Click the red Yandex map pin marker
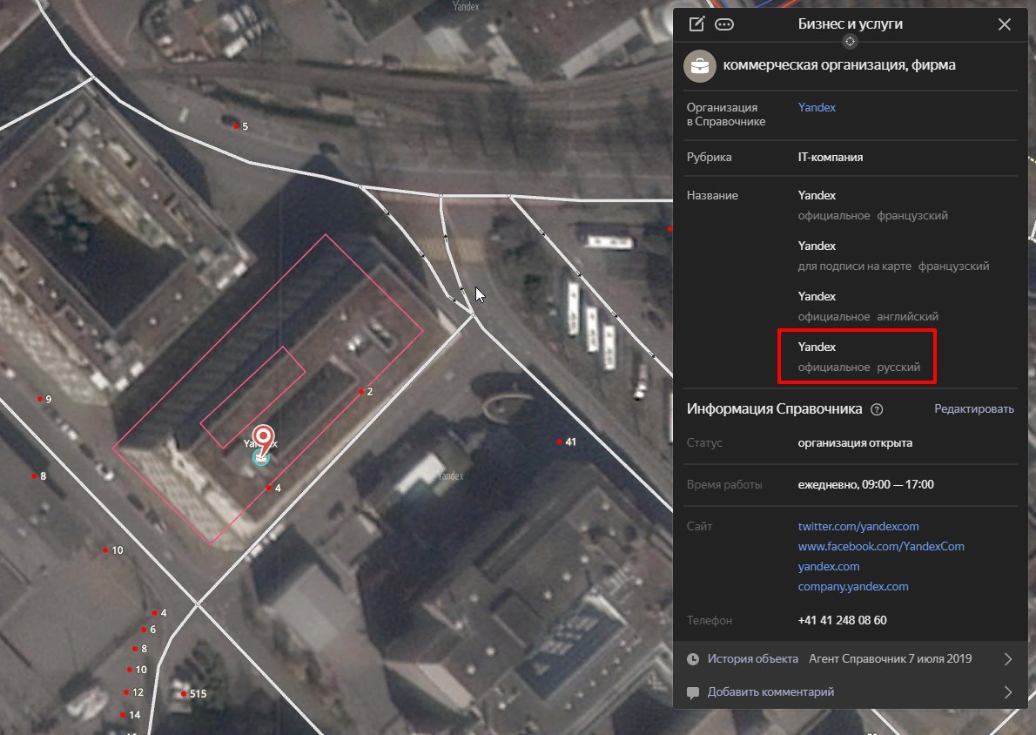Screen dimensions: 1036x735 tap(264, 438)
